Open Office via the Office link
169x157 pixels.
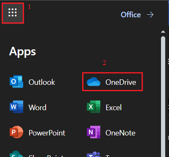[x=131, y=15]
